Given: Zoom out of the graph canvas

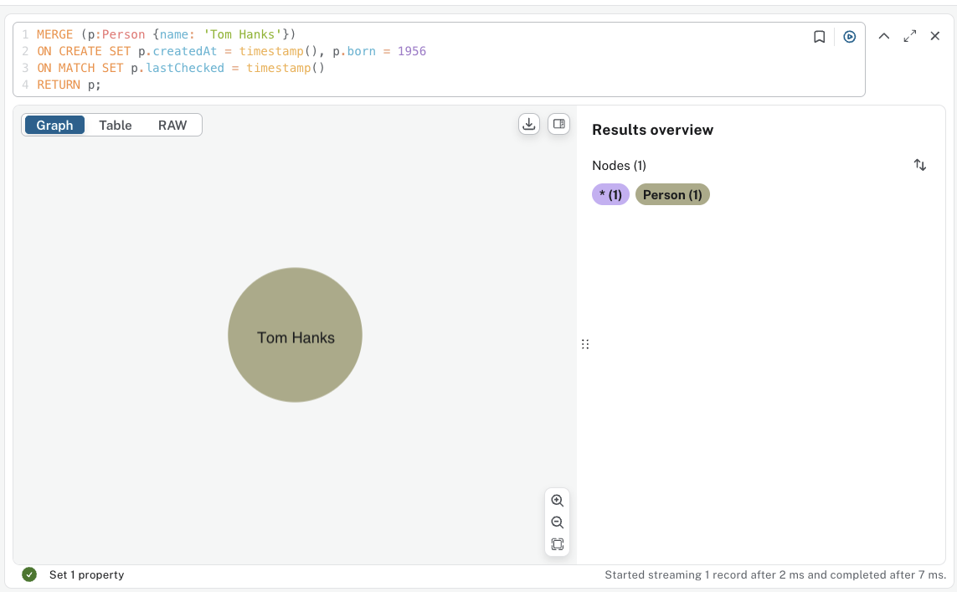Looking at the screenshot, I should [557, 522].
